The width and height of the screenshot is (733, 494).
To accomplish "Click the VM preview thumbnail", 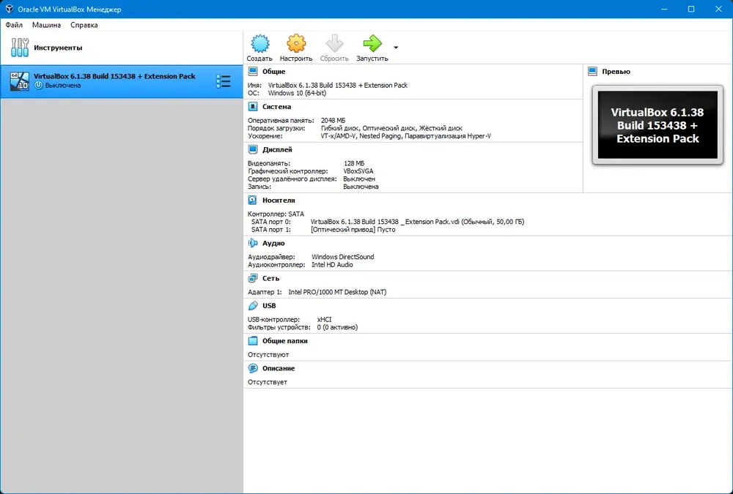I will tap(658, 124).
